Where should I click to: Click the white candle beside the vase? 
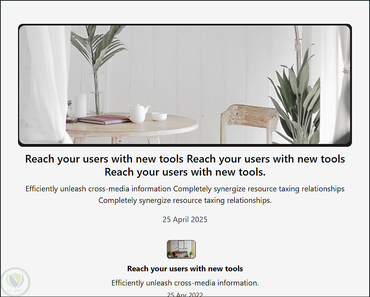(81, 105)
